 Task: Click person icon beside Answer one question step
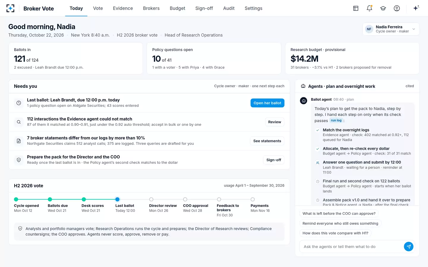318,163
